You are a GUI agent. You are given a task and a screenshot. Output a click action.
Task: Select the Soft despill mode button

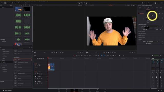click(x=141, y=28)
